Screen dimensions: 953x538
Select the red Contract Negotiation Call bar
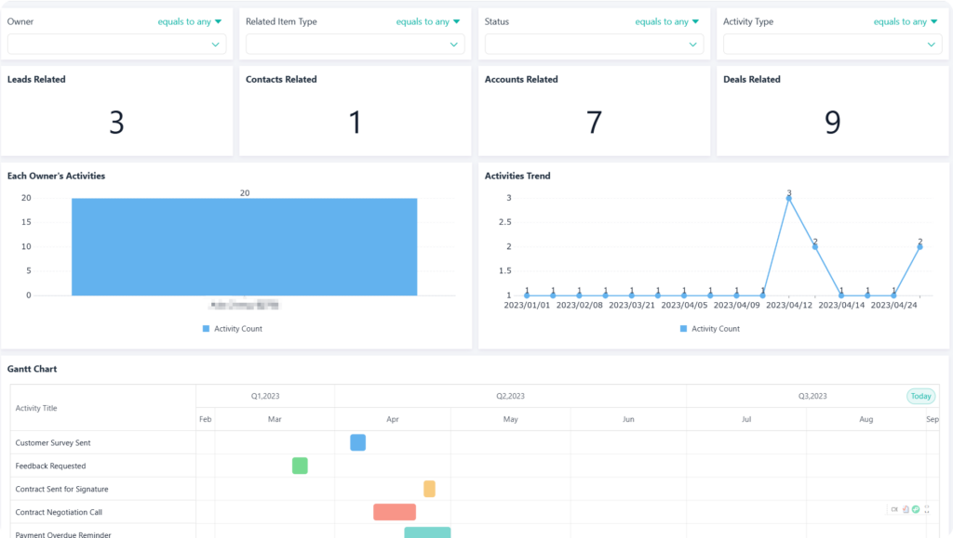click(395, 512)
